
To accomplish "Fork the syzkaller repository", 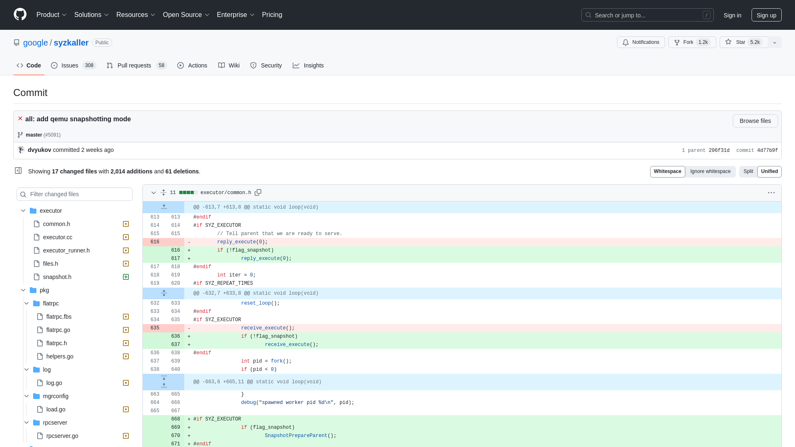I will 692,42.
